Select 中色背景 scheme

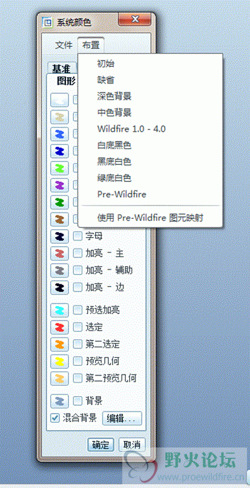click(150, 112)
